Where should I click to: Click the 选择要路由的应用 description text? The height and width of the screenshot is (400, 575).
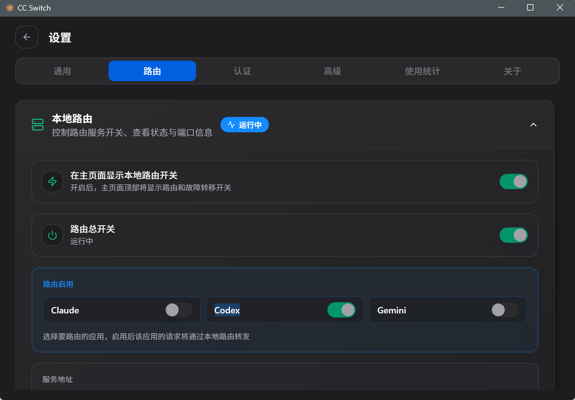[146, 337]
